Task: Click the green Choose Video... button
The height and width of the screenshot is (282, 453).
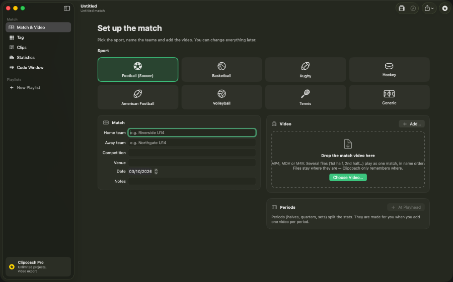Action: (x=348, y=178)
